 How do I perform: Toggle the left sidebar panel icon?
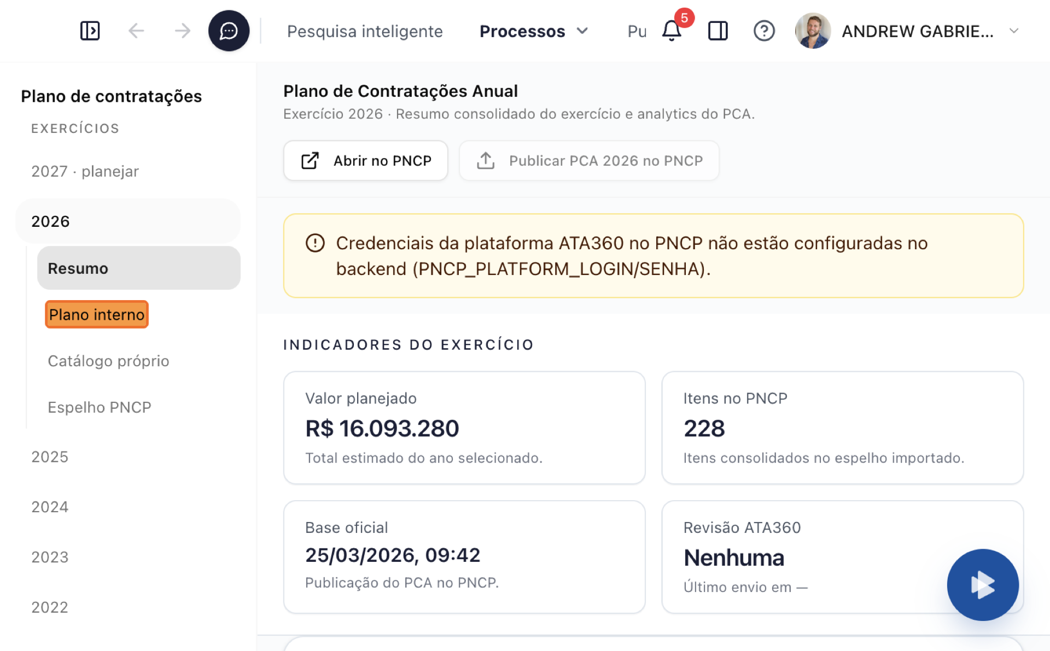click(x=90, y=31)
